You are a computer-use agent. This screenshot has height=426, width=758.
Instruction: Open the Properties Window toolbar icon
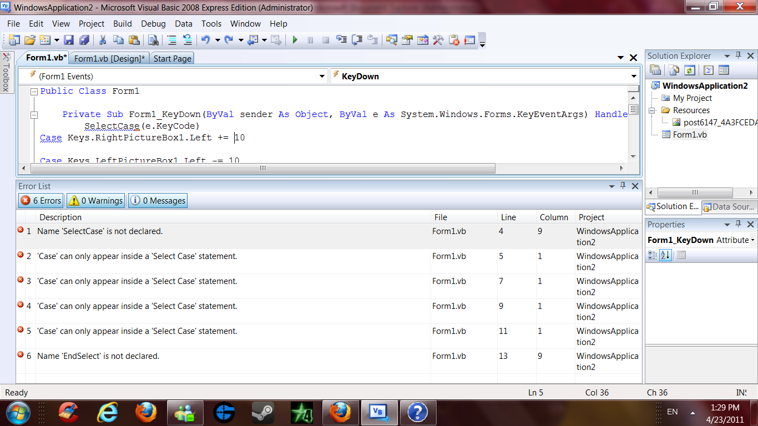(408, 40)
